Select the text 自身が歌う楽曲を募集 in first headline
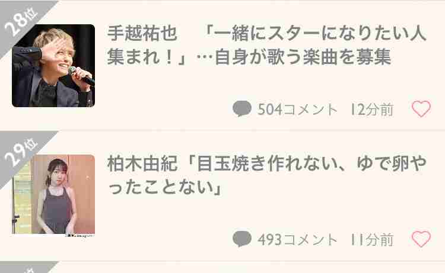 [x=303, y=57]
